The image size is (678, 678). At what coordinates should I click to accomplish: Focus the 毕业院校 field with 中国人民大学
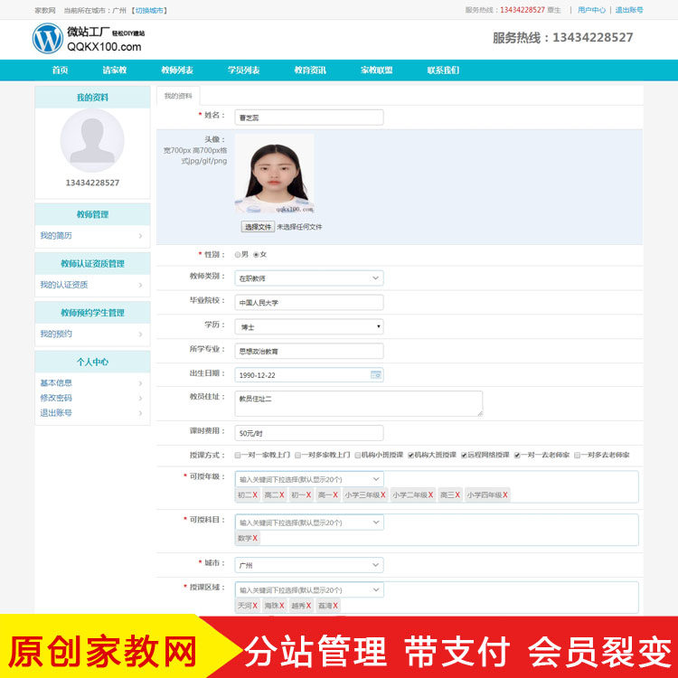pos(309,302)
